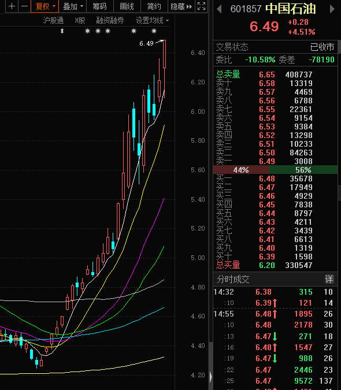Click the 5.00 price axis label
Image resolution: width=341 pixels, height=390 pixels.
click(198, 258)
